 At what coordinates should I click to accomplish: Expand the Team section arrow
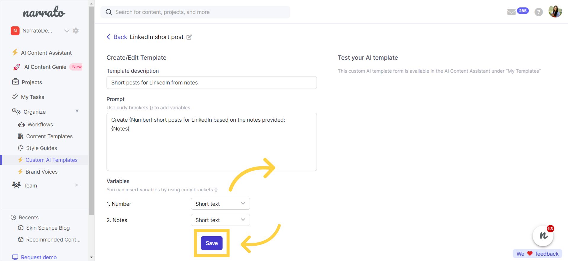[x=77, y=185]
